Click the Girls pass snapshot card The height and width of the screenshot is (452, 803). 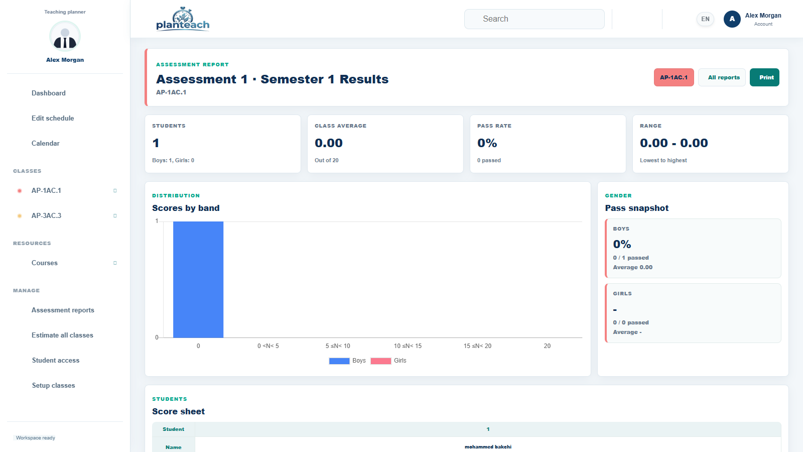[x=693, y=313]
